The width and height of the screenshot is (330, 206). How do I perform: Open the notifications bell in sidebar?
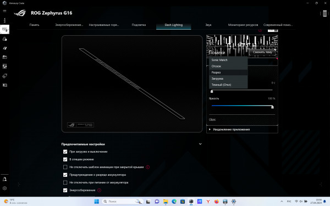[x=4, y=179]
